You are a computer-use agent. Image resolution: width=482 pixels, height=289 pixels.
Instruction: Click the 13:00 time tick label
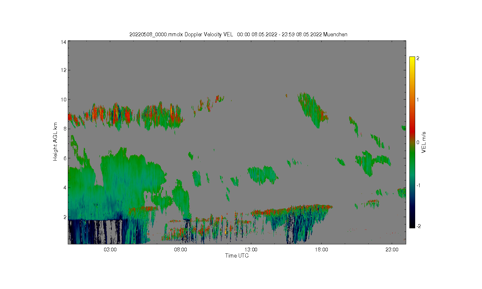pyautogui.click(x=251, y=250)
